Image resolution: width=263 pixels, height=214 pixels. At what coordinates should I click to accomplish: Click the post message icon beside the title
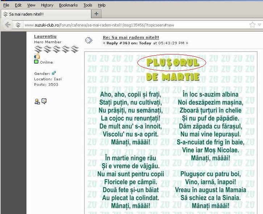click(88, 40)
